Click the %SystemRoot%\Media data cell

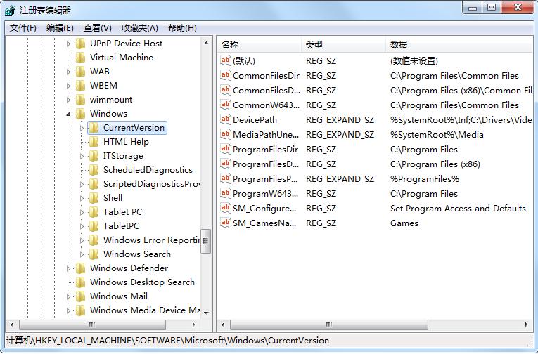[437, 135]
